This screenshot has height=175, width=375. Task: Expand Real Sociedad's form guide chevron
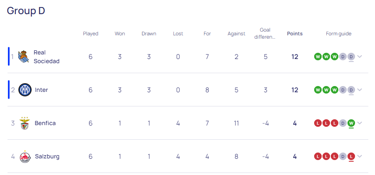360,57
